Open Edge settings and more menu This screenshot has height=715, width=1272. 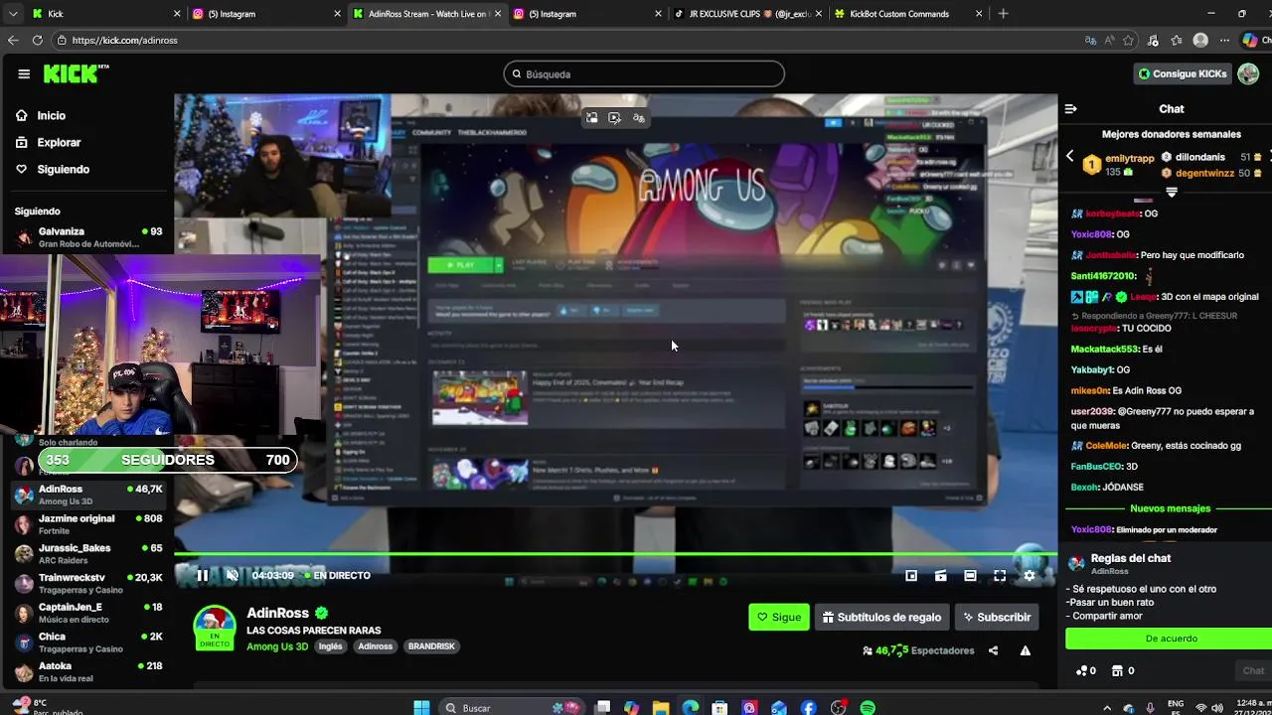(x=1225, y=41)
